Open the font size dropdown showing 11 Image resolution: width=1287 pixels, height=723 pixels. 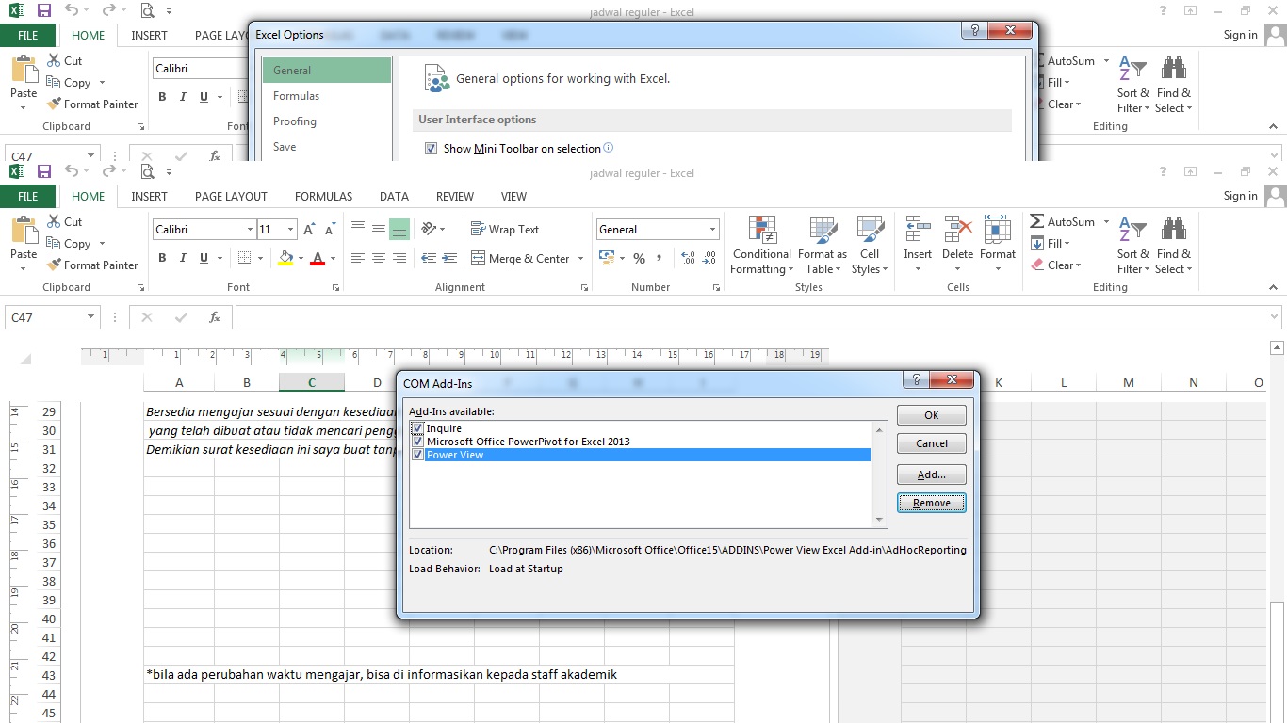[291, 230]
